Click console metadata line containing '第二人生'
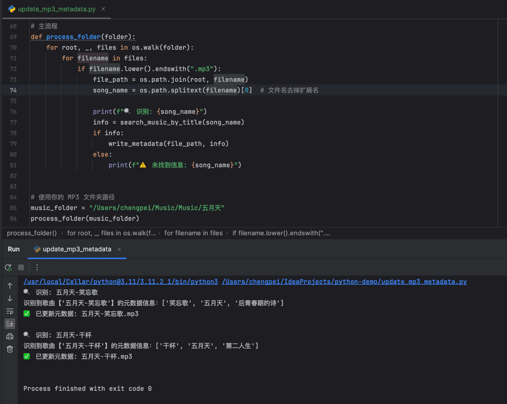507x404 pixels. (141, 346)
